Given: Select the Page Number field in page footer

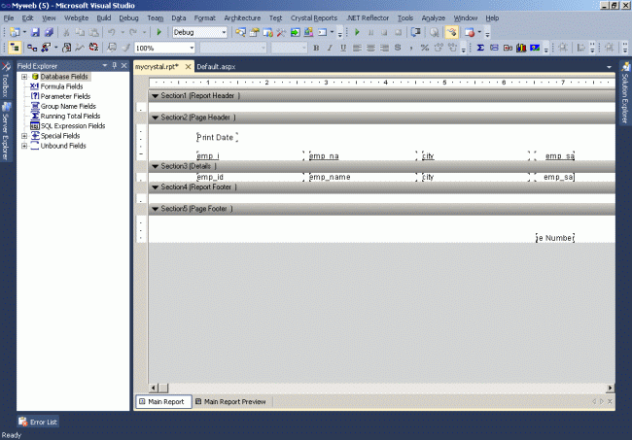Looking at the screenshot, I should (555, 238).
